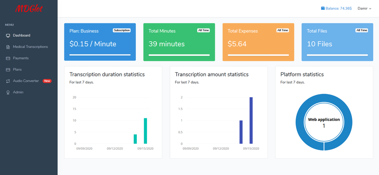Click the red New badge beside Audio Converter
The height and width of the screenshot is (175, 379).
point(47,81)
